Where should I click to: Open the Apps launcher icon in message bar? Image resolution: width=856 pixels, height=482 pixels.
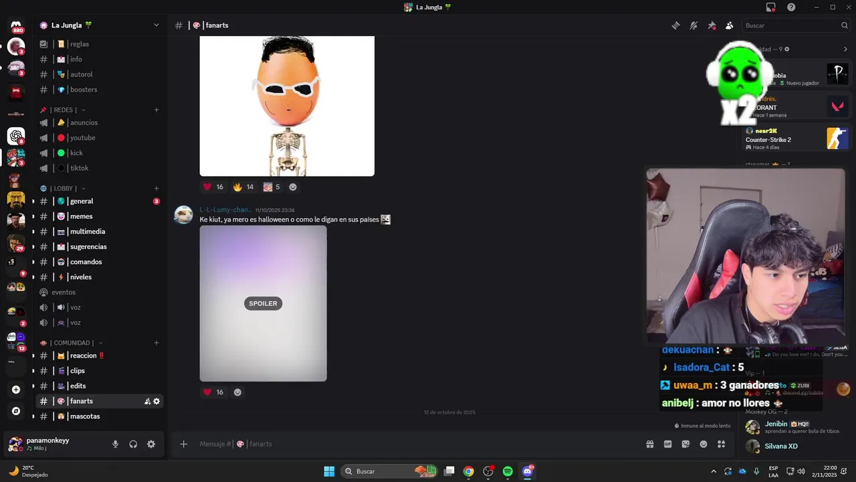721,444
